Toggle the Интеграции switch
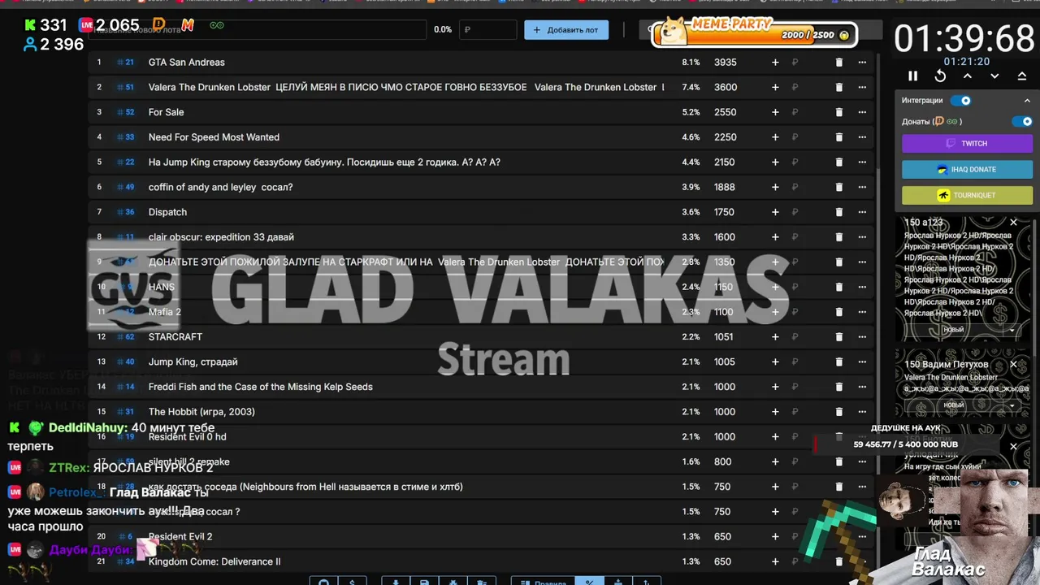1040x585 pixels. click(961, 101)
